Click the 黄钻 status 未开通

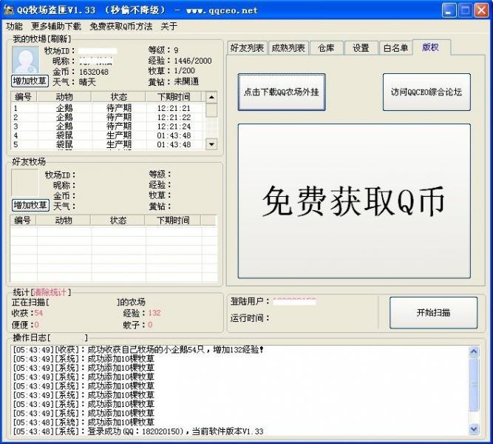click(186, 81)
